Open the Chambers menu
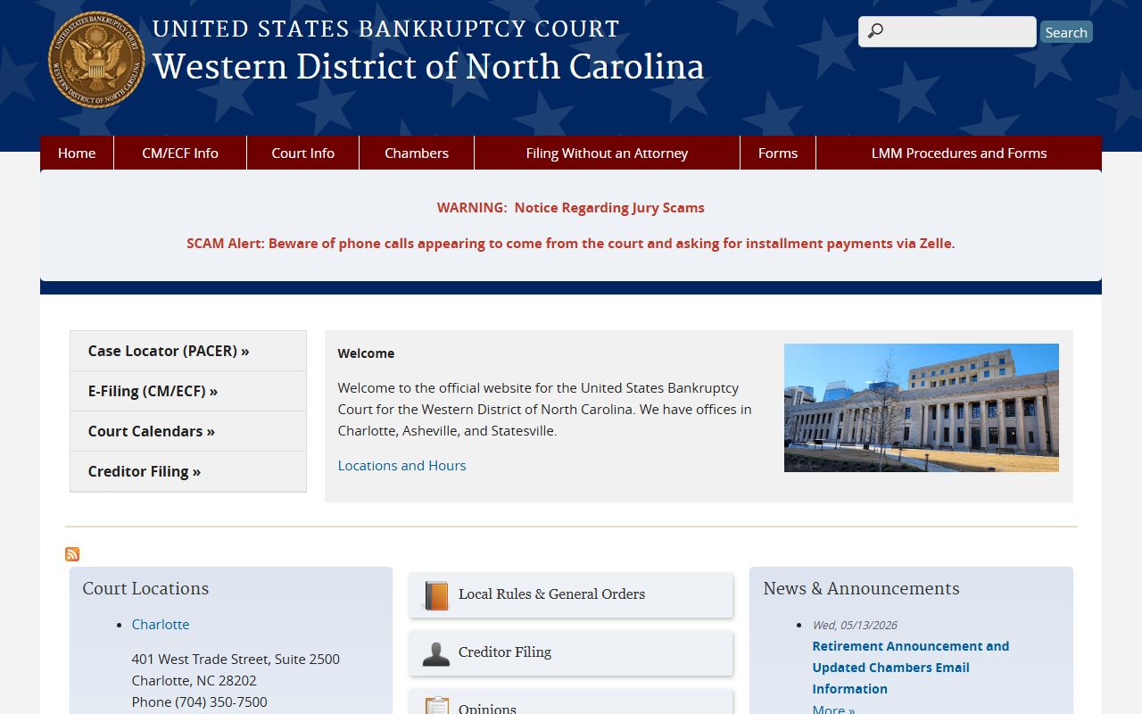 click(417, 153)
